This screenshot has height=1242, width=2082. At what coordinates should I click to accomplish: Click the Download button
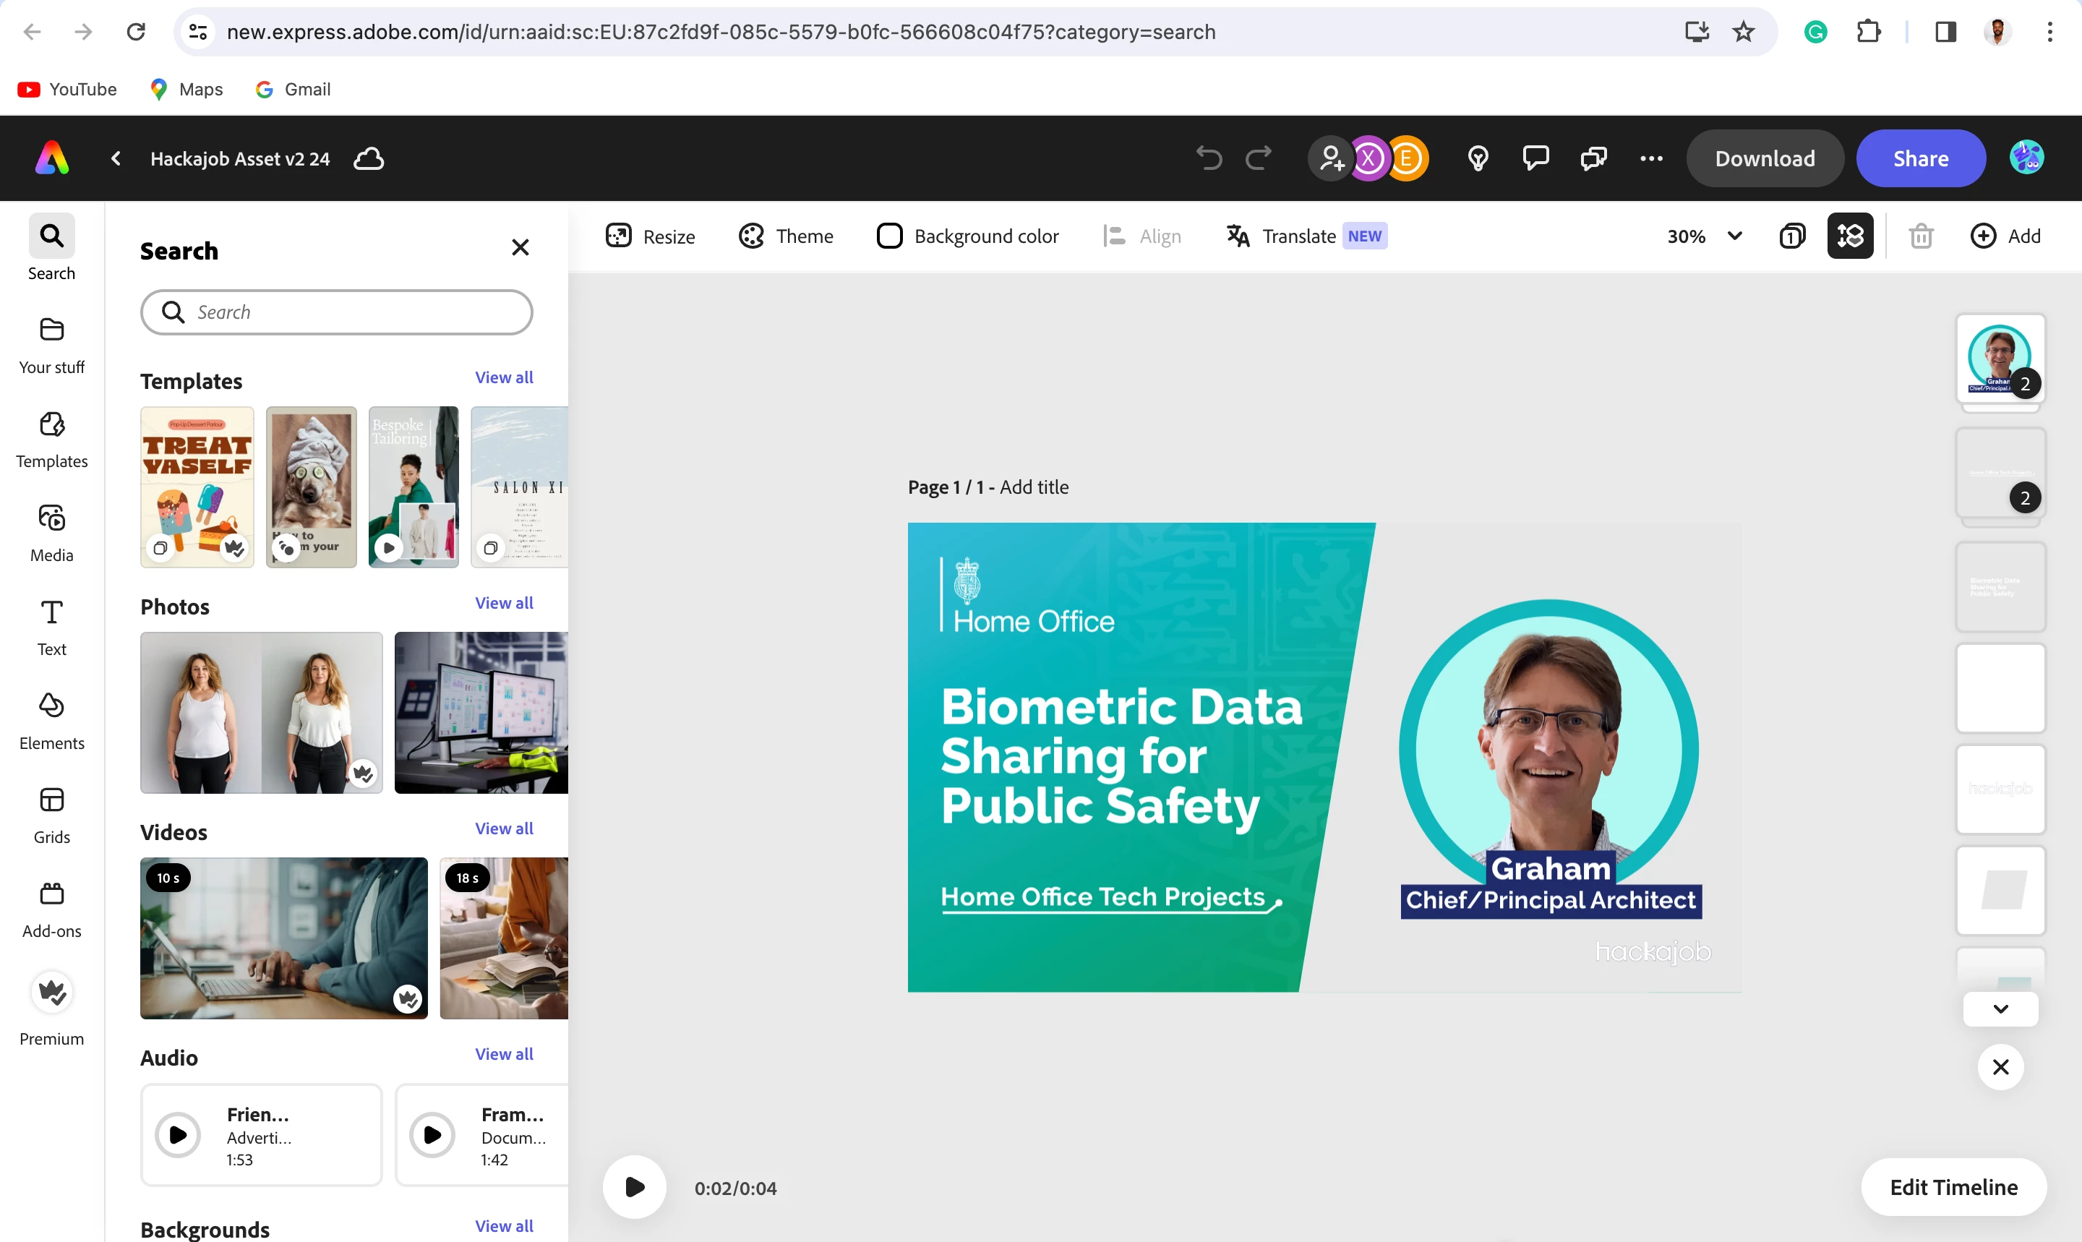[x=1764, y=158]
